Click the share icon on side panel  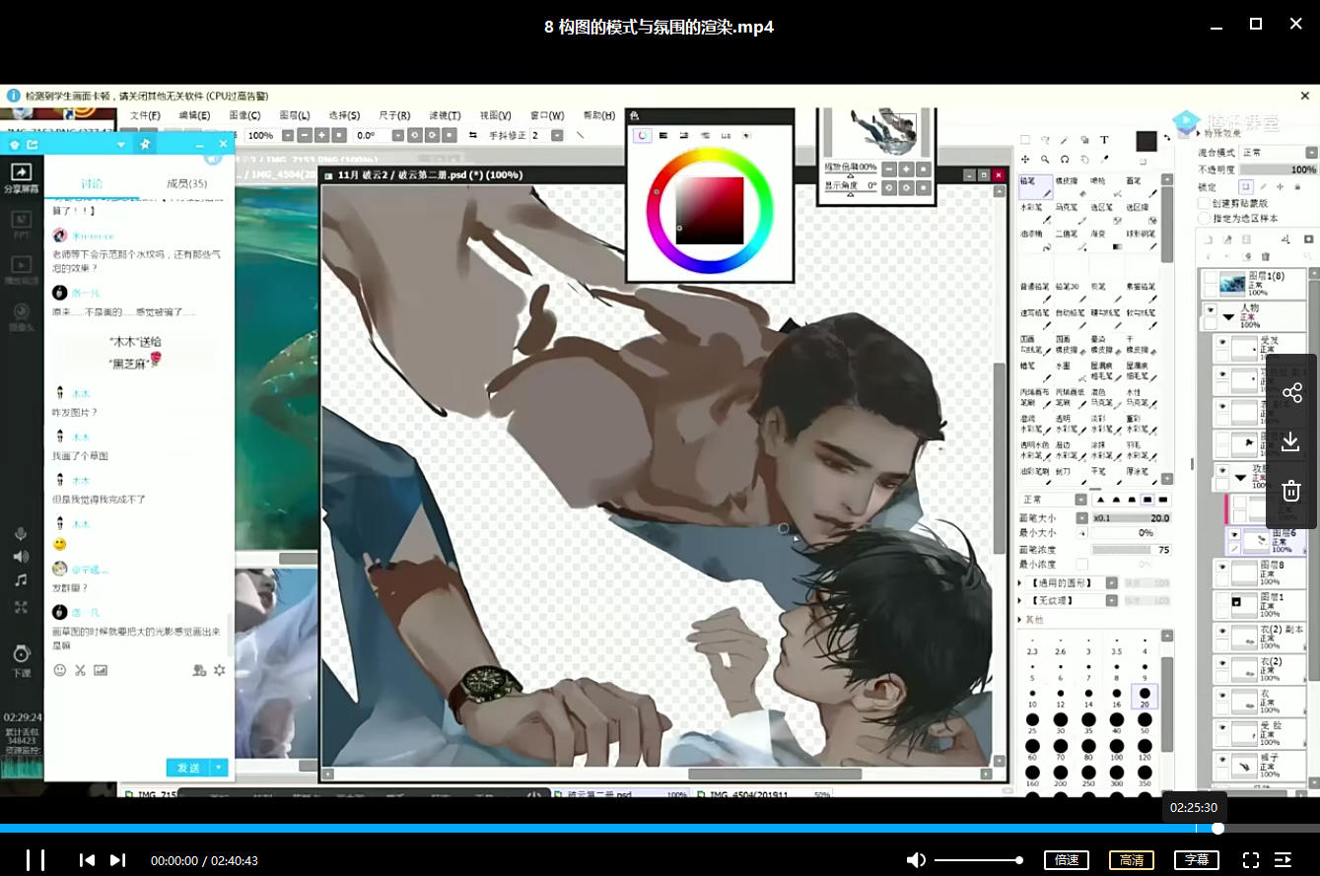click(x=1291, y=394)
